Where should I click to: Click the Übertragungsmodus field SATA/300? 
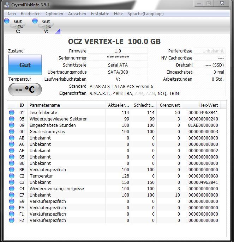118,72
